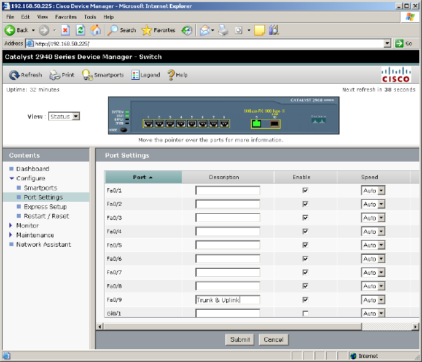Viewport: 422px width, 362px height.
Task: Expand the Maintenance tree section
Action: click(11, 235)
